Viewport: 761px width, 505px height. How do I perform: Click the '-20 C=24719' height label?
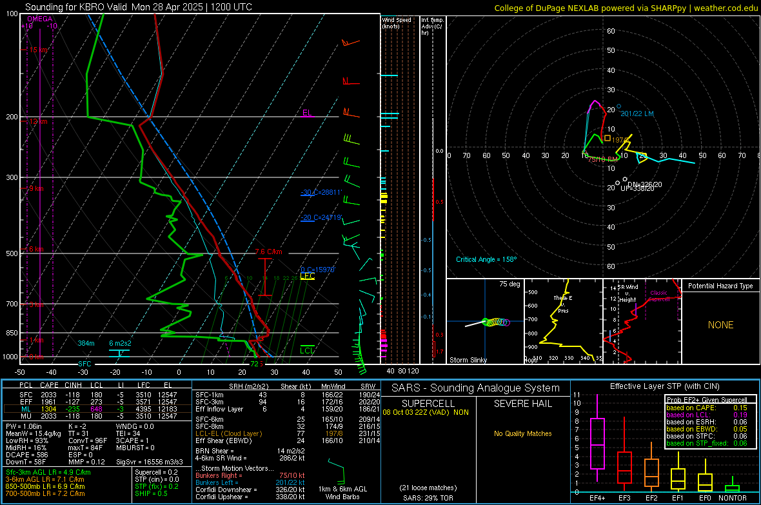coord(321,217)
